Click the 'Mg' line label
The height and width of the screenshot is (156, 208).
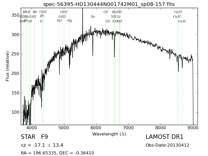pos(69,21)
